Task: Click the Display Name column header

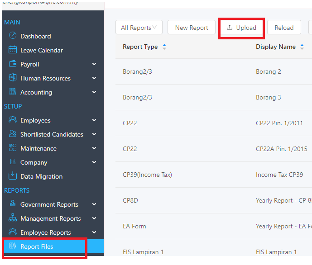Action: (x=276, y=47)
